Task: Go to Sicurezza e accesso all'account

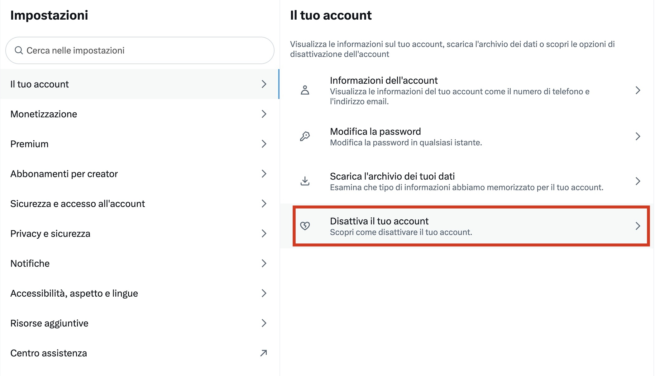Action: point(78,204)
